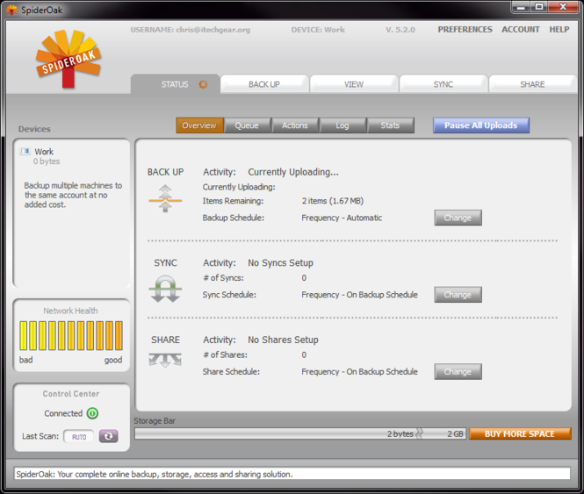Close the SpiderOak window
Screen dimensions: 584x494
click(563, 7)
